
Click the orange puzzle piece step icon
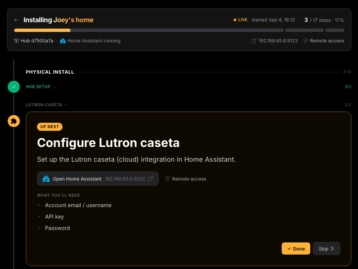click(14, 121)
